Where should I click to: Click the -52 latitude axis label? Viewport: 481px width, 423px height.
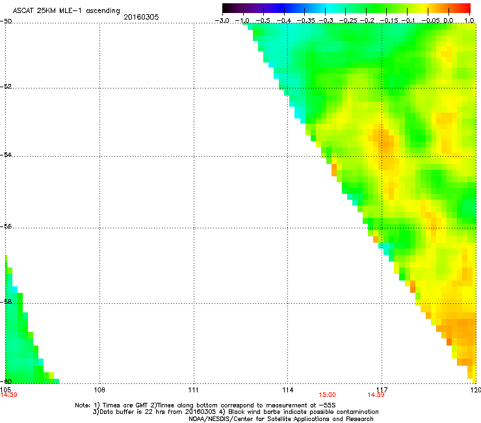(6, 87)
